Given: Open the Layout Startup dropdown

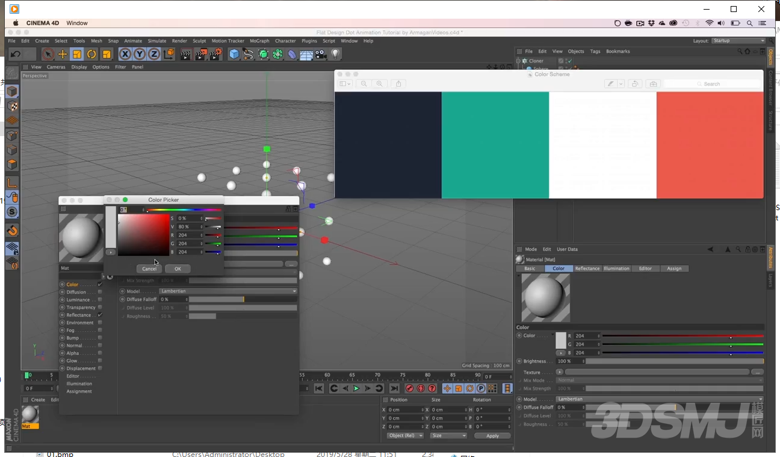Looking at the screenshot, I should (x=738, y=41).
